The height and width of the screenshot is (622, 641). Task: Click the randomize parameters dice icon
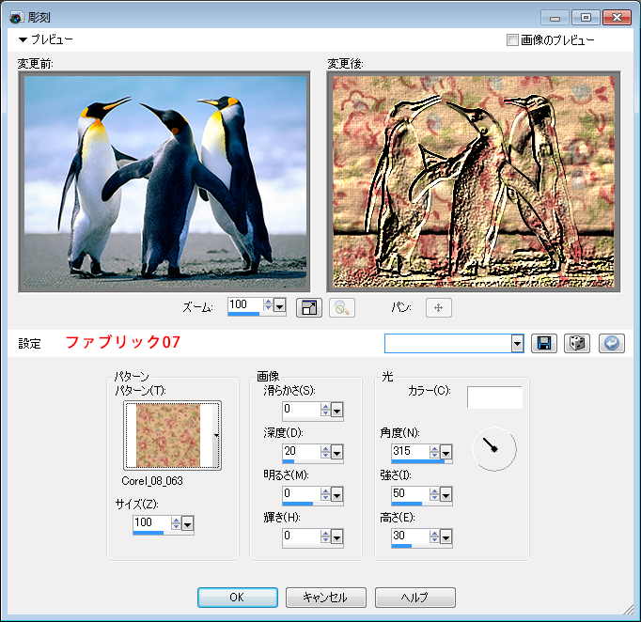576,343
